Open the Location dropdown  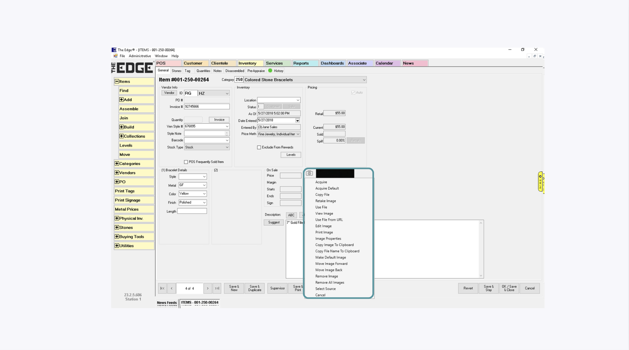point(298,100)
